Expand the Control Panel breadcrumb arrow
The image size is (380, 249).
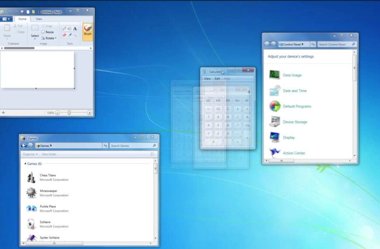(x=302, y=45)
